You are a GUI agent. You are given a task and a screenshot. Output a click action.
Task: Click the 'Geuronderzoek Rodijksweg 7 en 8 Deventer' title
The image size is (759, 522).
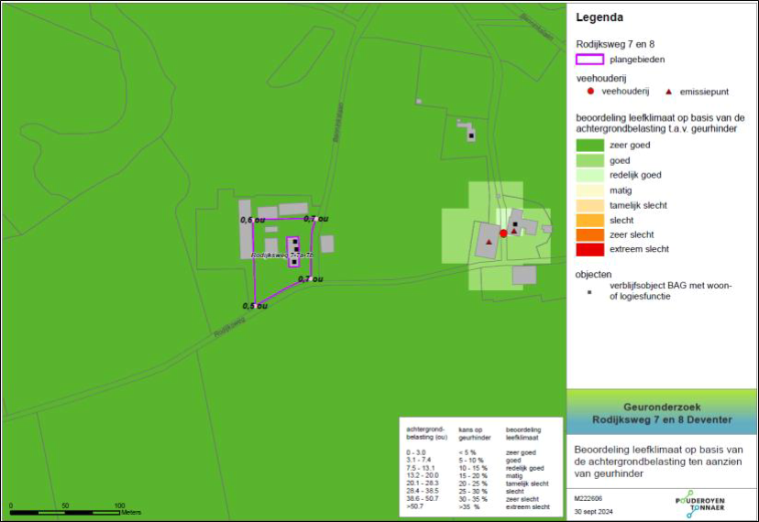(x=662, y=414)
